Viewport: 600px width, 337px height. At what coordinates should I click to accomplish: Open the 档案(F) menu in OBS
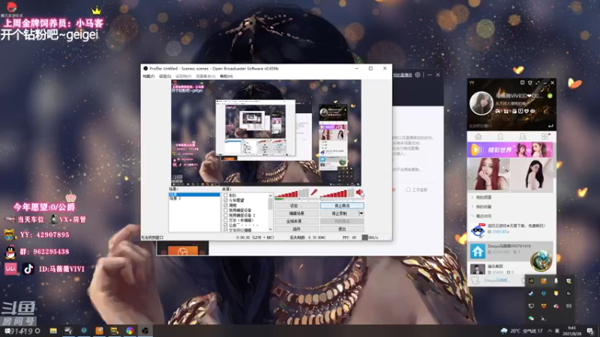coord(148,76)
